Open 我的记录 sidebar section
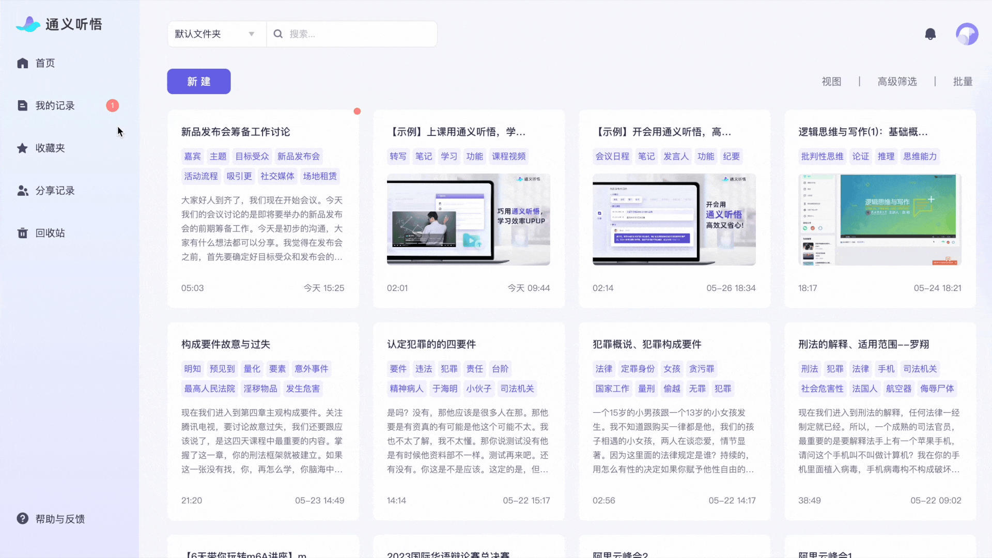Viewport: 992px width, 558px height. (54, 105)
